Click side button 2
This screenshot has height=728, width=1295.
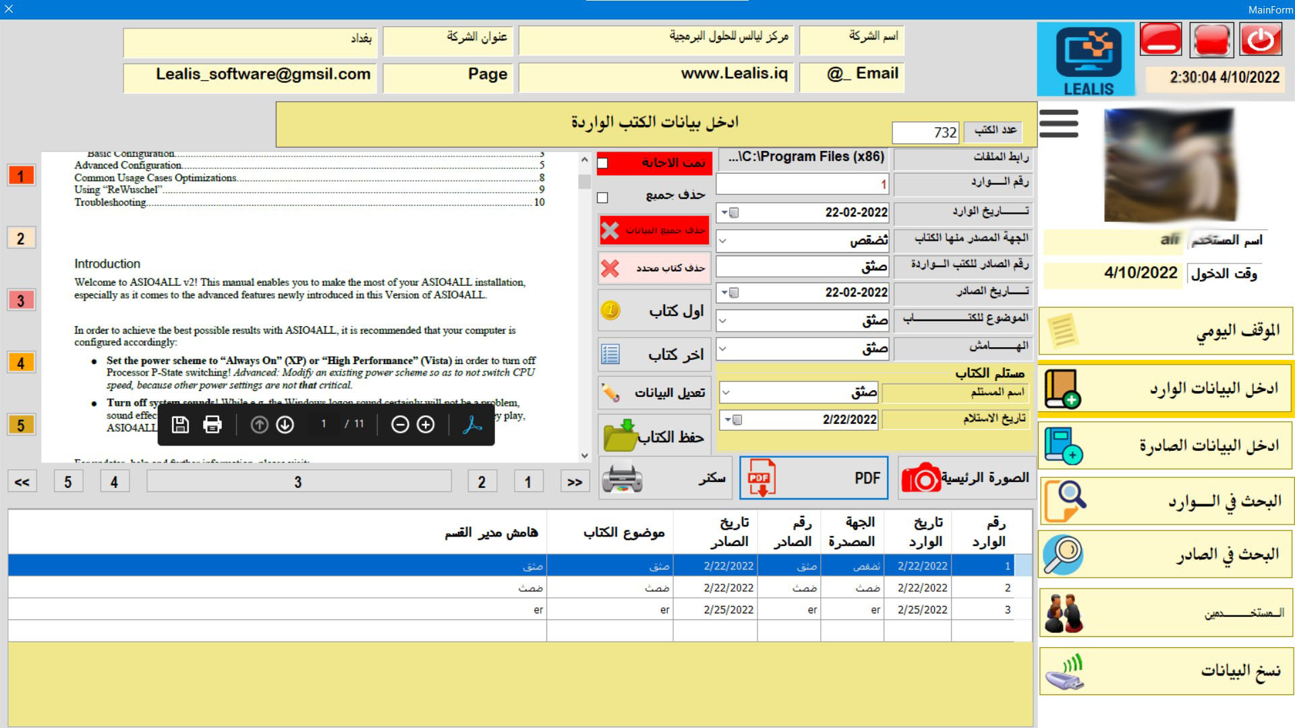tap(21, 238)
